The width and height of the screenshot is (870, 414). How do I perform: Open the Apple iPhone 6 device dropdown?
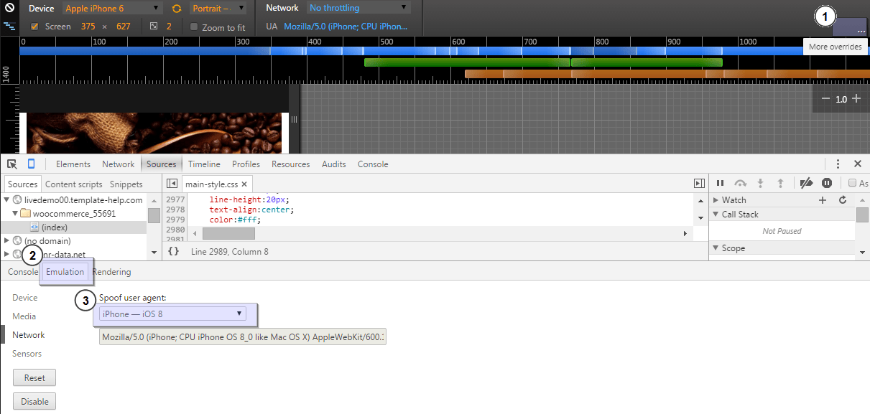(x=113, y=9)
